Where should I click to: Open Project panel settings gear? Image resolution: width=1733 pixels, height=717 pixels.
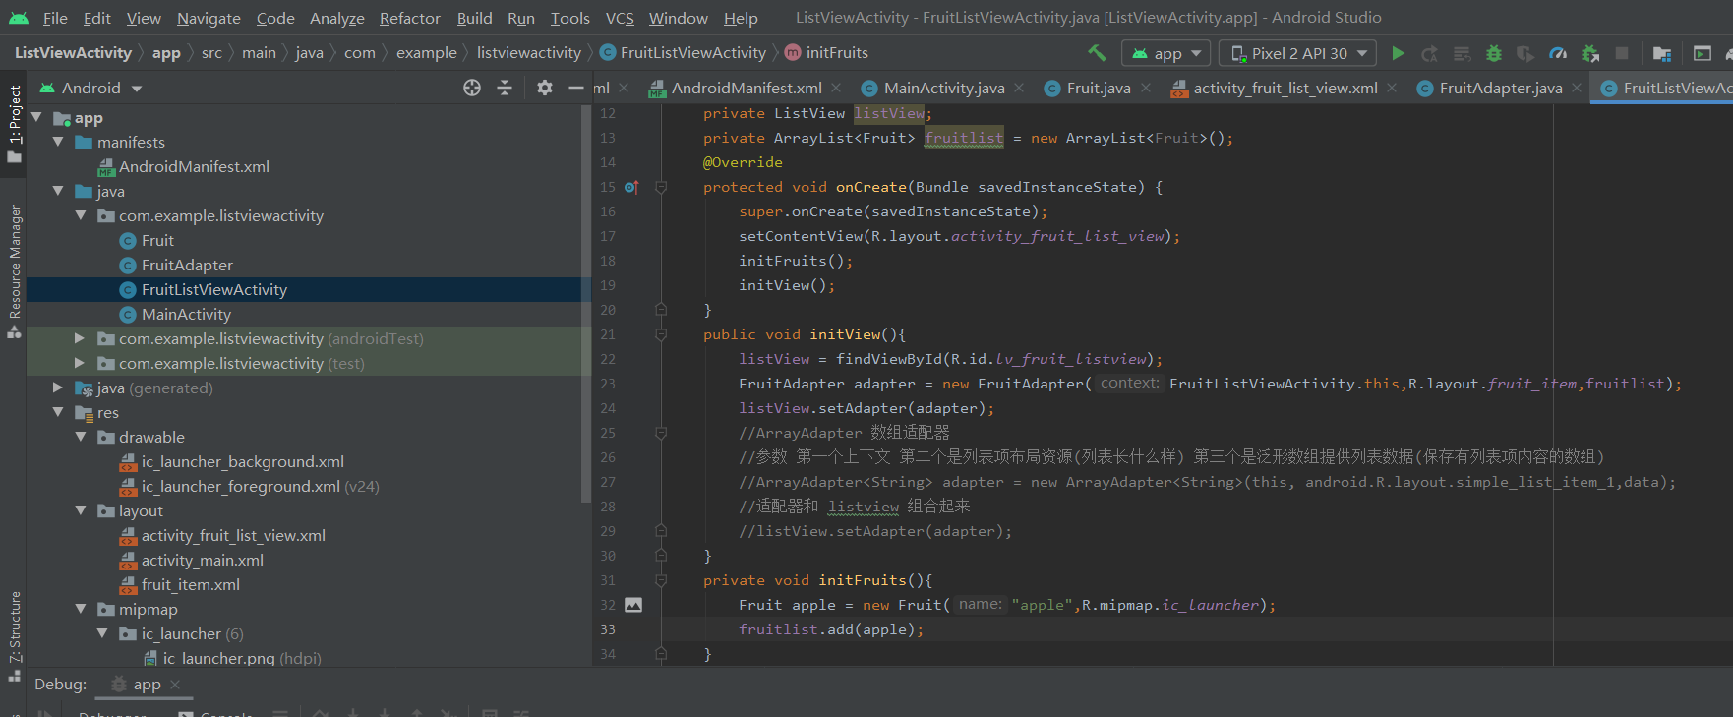(545, 88)
